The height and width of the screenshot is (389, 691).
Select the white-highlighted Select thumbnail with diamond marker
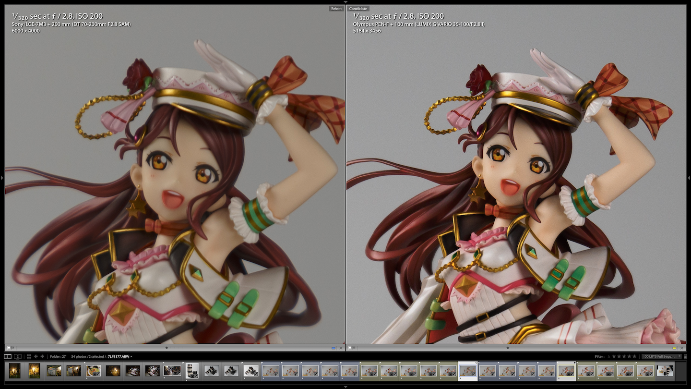(468, 370)
